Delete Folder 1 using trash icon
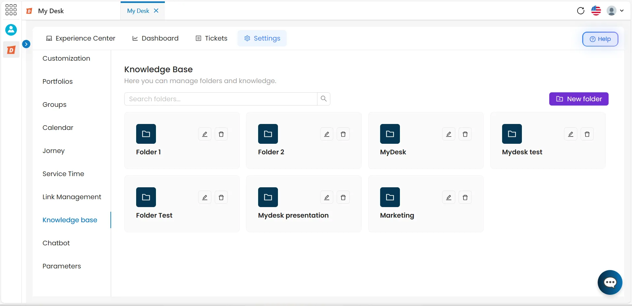The height and width of the screenshot is (306, 632). click(221, 134)
